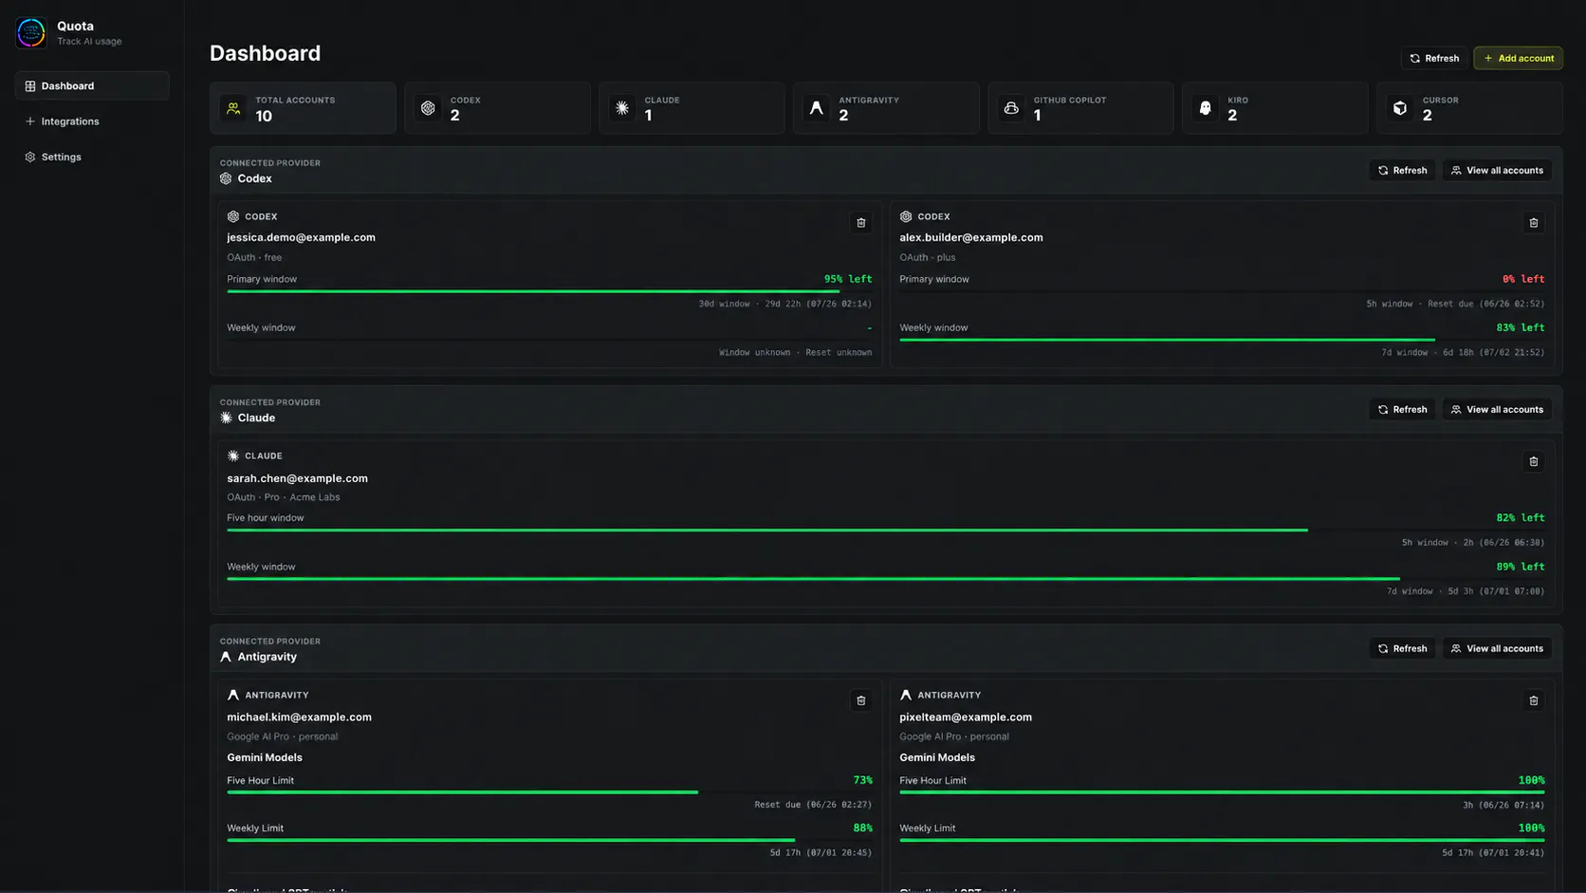The image size is (1586, 893).
Task: Delete michael.kim@example.com Antigravity account
Action: [x=860, y=701]
